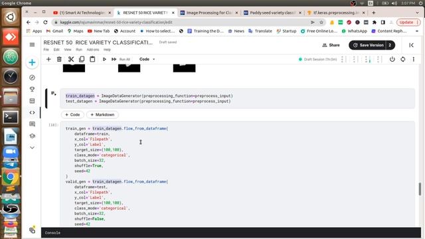
Task: Open Kaggle hamburger navigation menu
Action: coord(32,44)
